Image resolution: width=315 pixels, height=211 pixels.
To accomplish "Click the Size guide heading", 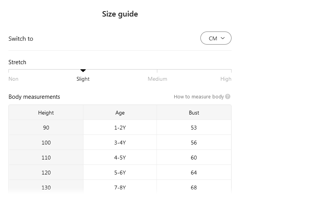I will click(x=120, y=14).
